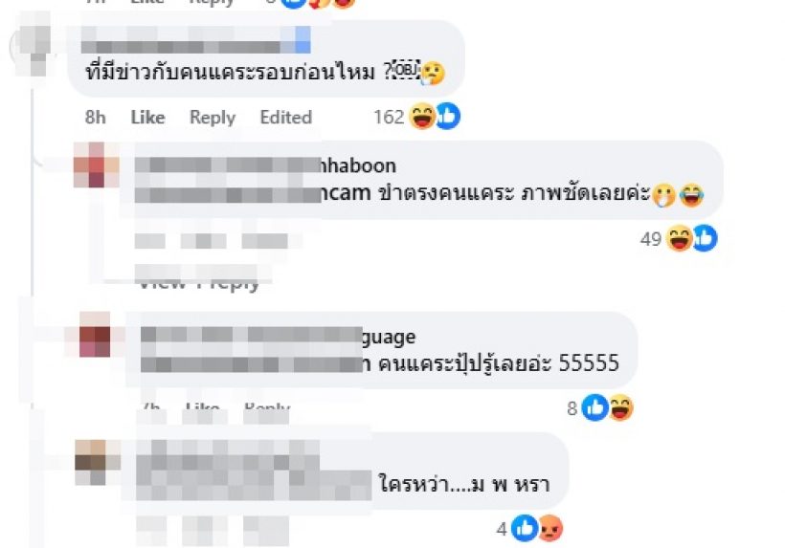Screen dimensions: 785x548
Task: Click the haha reaction beside the 8 count
Action: [x=620, y=407]
